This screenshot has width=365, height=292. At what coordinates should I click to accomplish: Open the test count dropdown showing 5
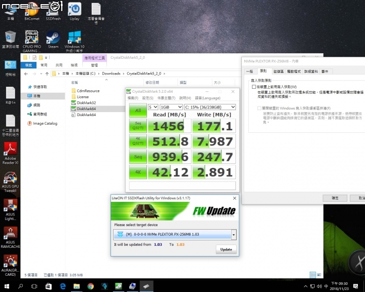pyautogui.click(x=153, y=107)
